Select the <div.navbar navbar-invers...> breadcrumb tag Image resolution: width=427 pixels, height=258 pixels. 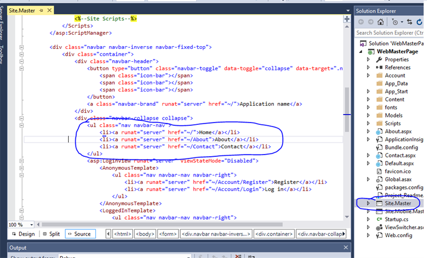(216, 234)
